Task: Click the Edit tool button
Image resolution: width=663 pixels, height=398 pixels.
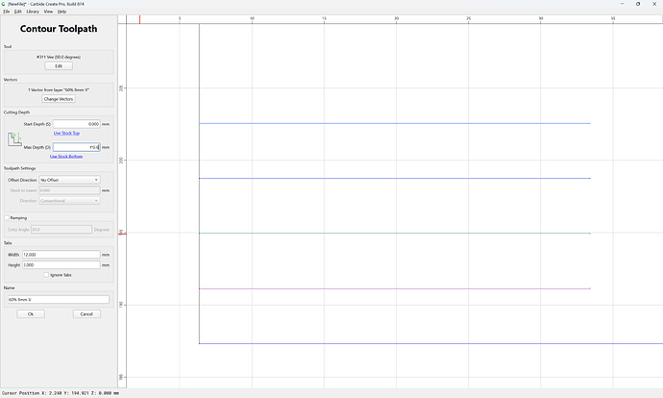Action: click(x=59, y=66)
